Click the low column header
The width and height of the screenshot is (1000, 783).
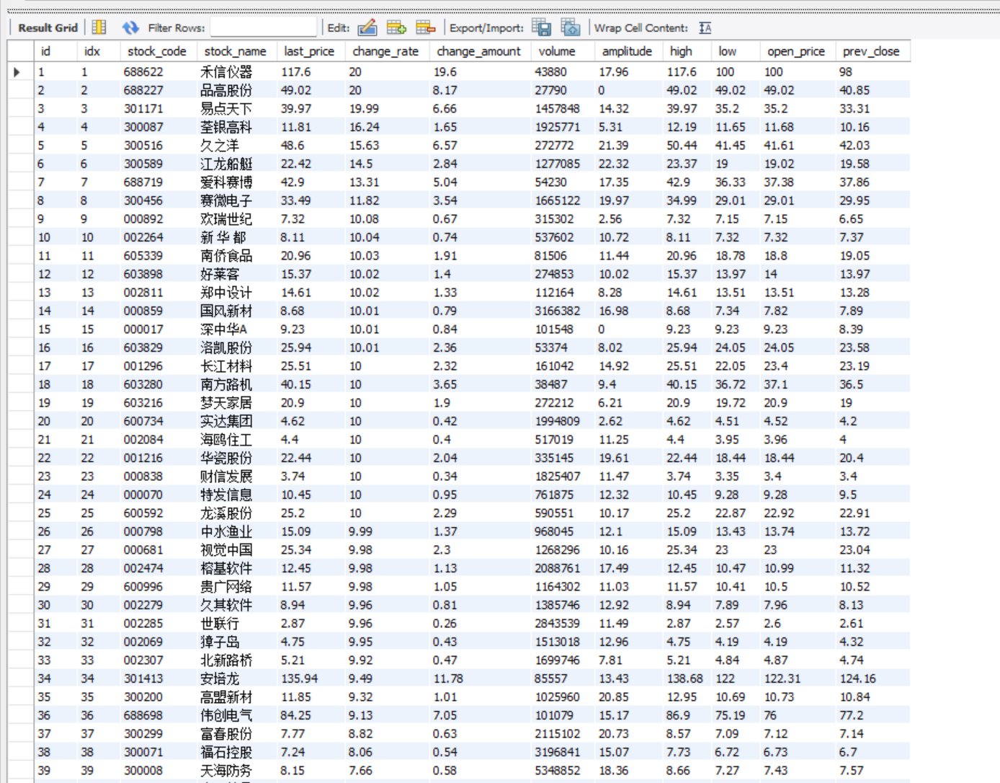(x=728, y=51)
